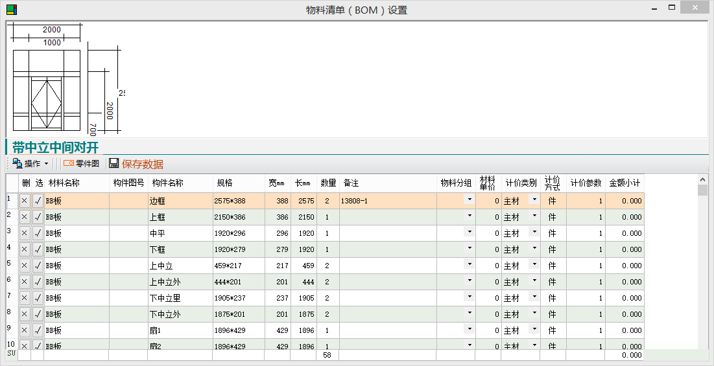Open the 操作 dropdown menu
The width and height of the screenshot is (714, 366).
[31, 164]
